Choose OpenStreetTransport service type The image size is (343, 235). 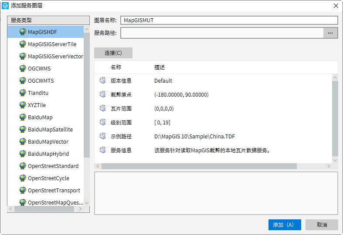(45, 191)
